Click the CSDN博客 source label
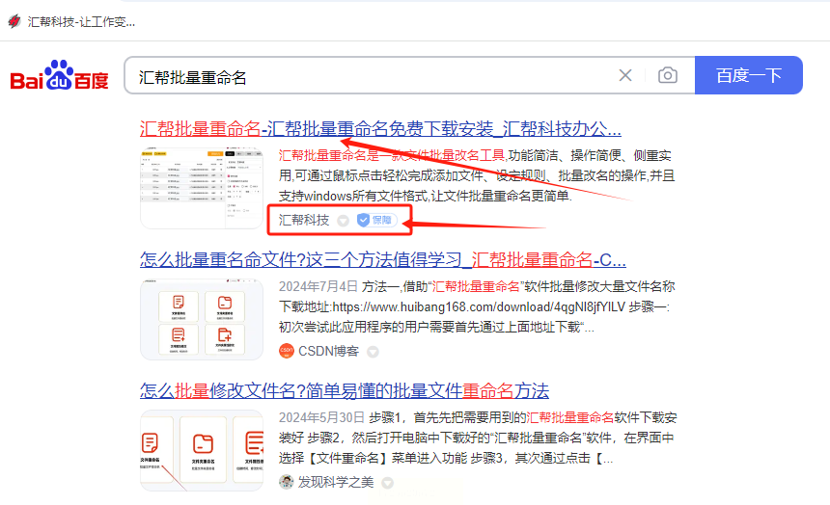The height and width of the screenshot is (505, 830). coord(329,351)
